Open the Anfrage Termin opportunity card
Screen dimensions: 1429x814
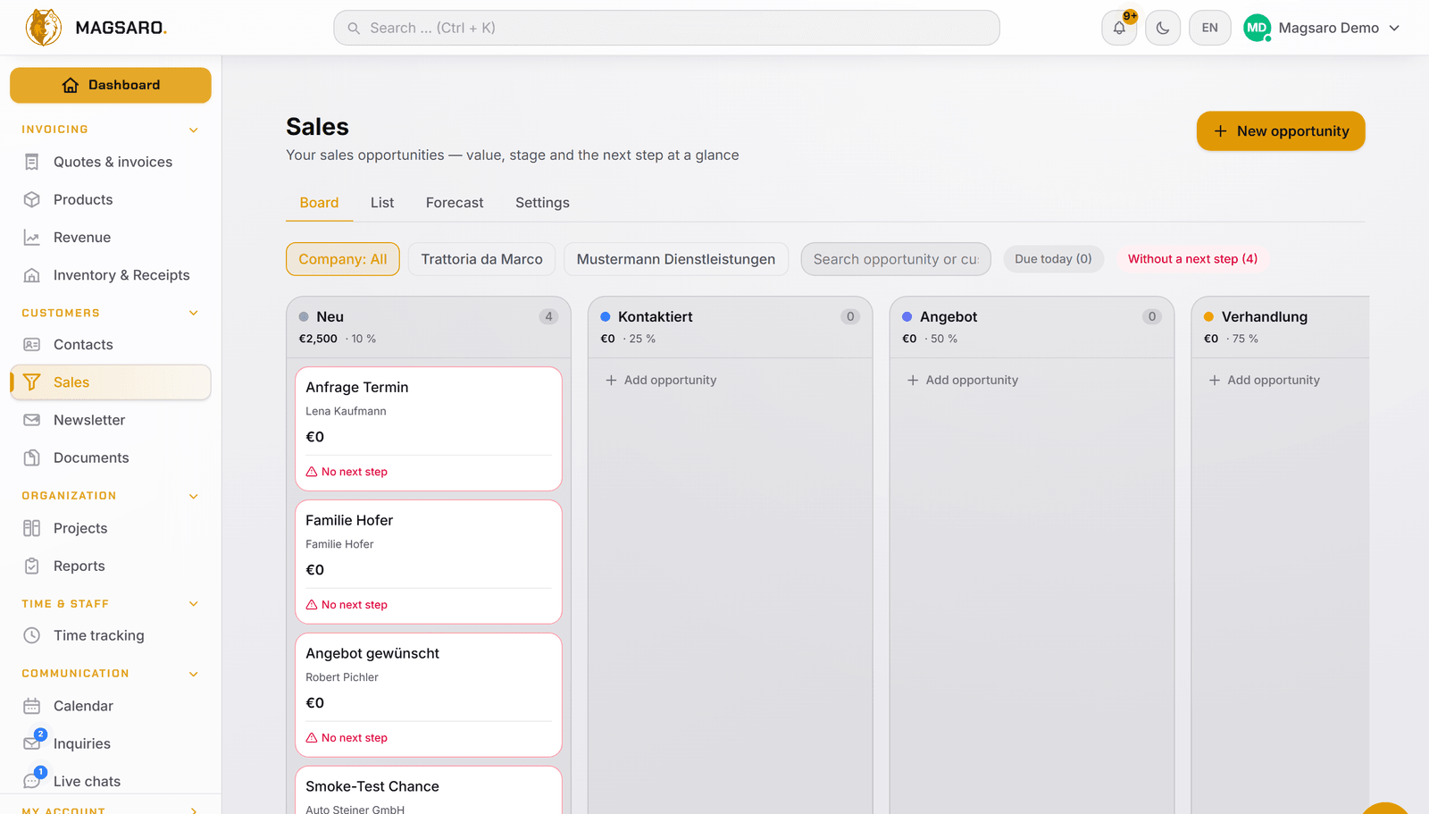[x=429, y=429]
